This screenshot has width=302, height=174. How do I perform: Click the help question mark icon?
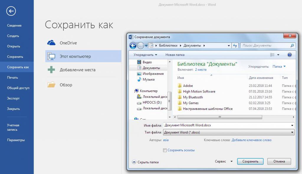pyautogui.click(x=290, y=55)
